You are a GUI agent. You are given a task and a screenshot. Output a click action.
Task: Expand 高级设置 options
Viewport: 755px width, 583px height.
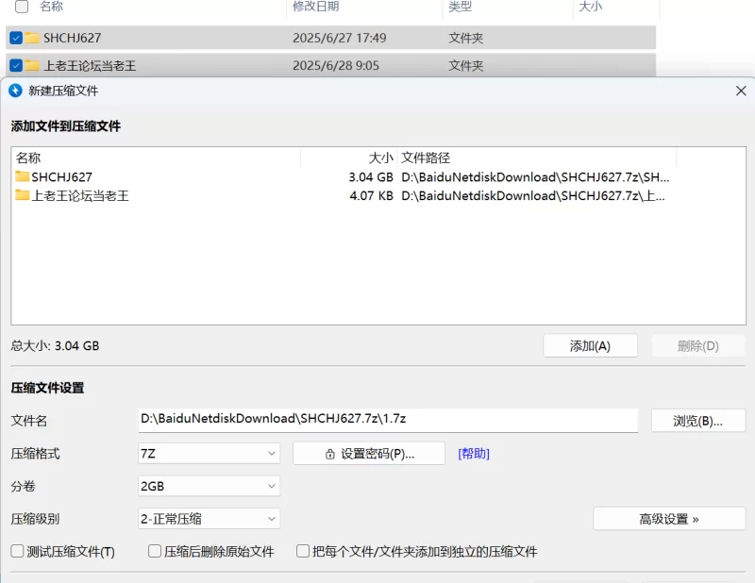[x=669, y=519]
